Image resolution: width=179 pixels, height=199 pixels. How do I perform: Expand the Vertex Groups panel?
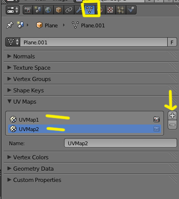pos(91,79)
